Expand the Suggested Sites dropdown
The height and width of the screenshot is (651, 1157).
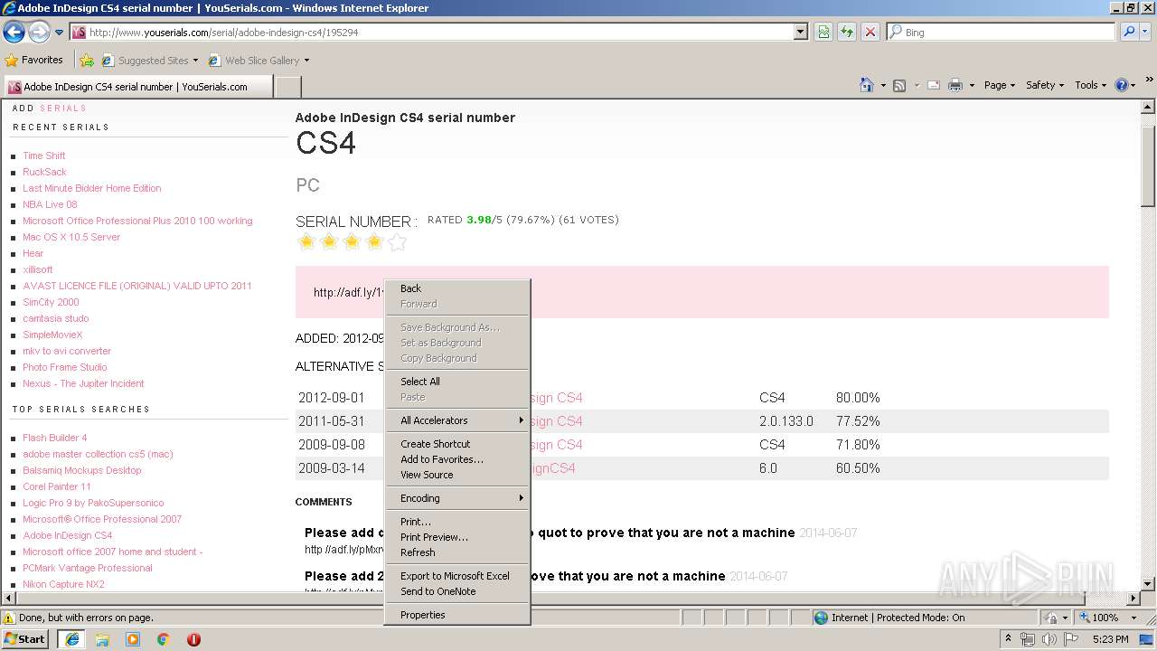[x=195, y=61]
